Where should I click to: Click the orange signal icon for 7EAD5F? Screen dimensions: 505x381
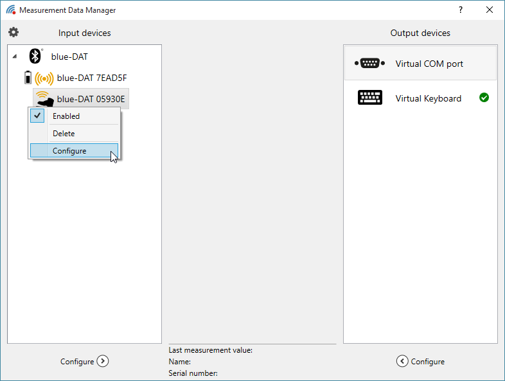coord(44,78)
